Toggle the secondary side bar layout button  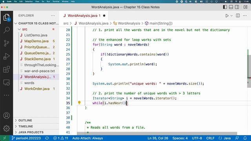click(237, 7)
